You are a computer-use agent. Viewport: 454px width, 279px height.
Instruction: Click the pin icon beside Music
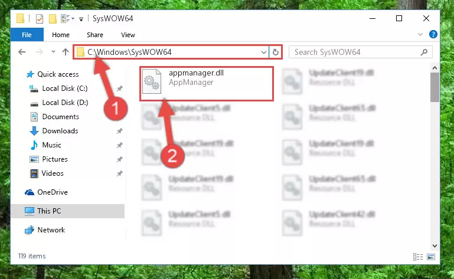point(119,145)
